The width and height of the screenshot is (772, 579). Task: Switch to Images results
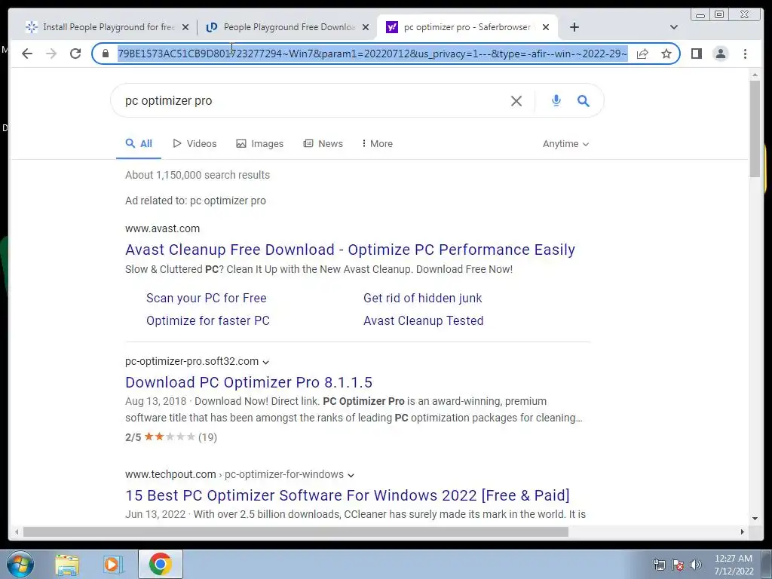[260, 144]
